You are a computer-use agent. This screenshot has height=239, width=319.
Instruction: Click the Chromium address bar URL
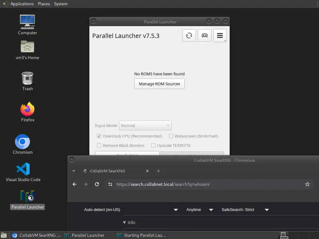pos(163,184)
